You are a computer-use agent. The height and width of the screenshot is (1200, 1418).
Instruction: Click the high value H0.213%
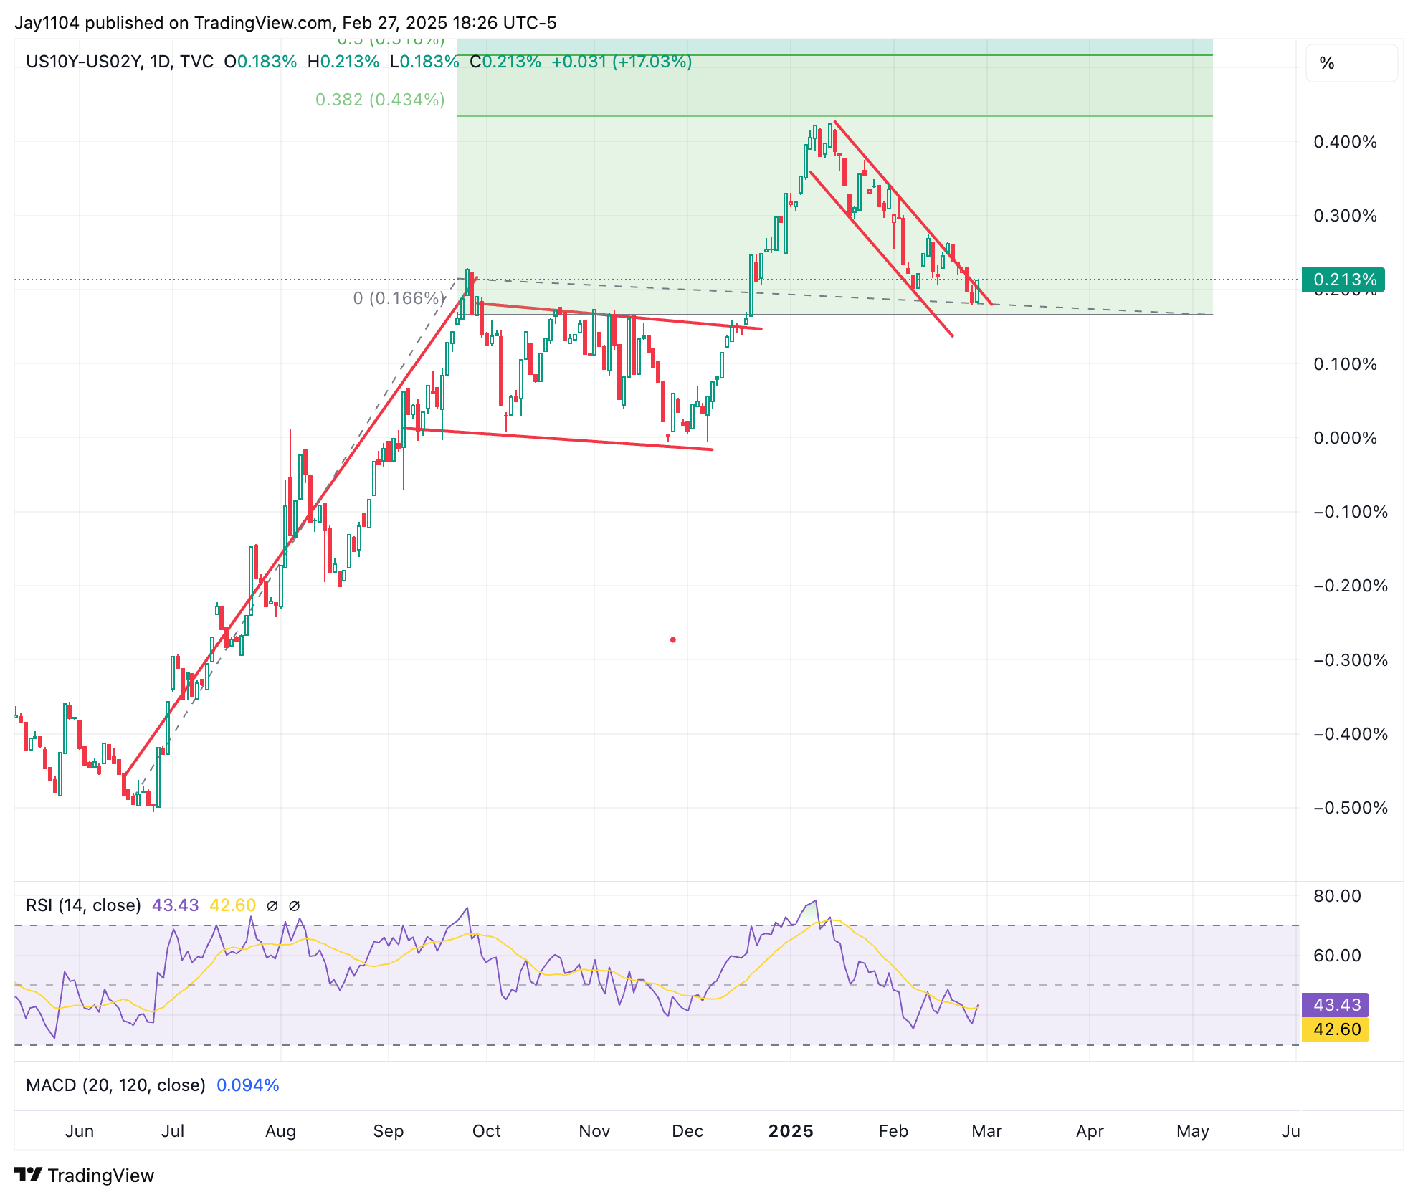point(343,62)
